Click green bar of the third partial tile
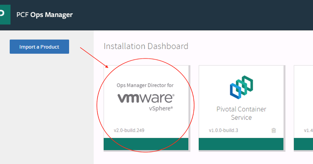 (304, 144)
